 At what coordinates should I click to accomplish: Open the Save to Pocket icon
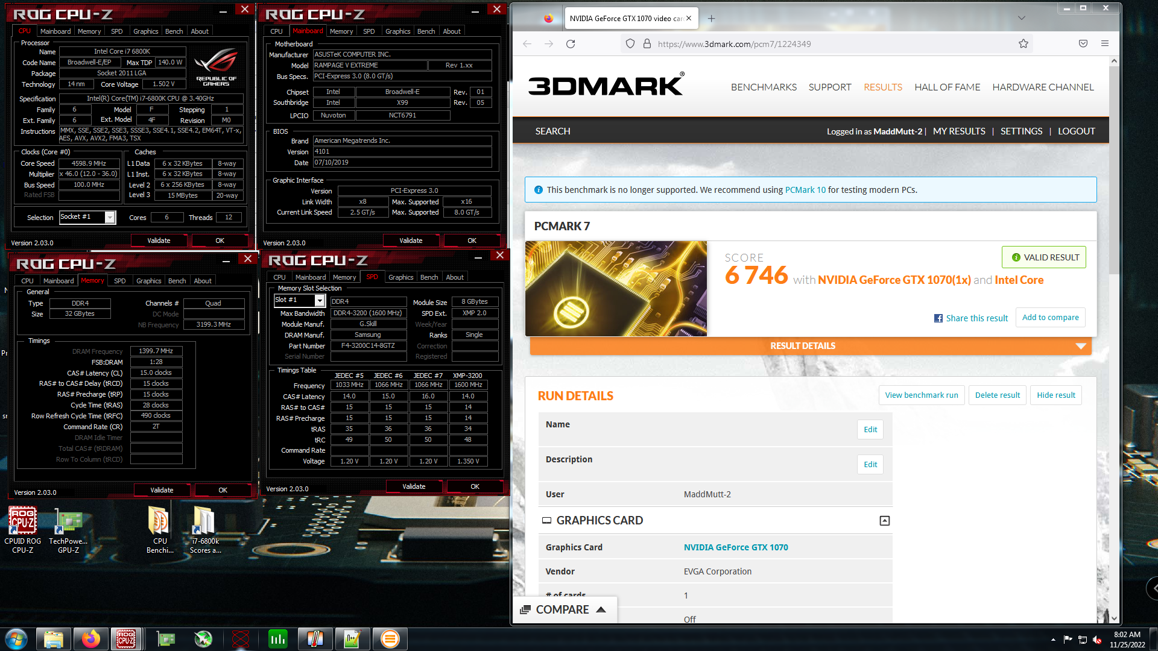coord(1083,44)
